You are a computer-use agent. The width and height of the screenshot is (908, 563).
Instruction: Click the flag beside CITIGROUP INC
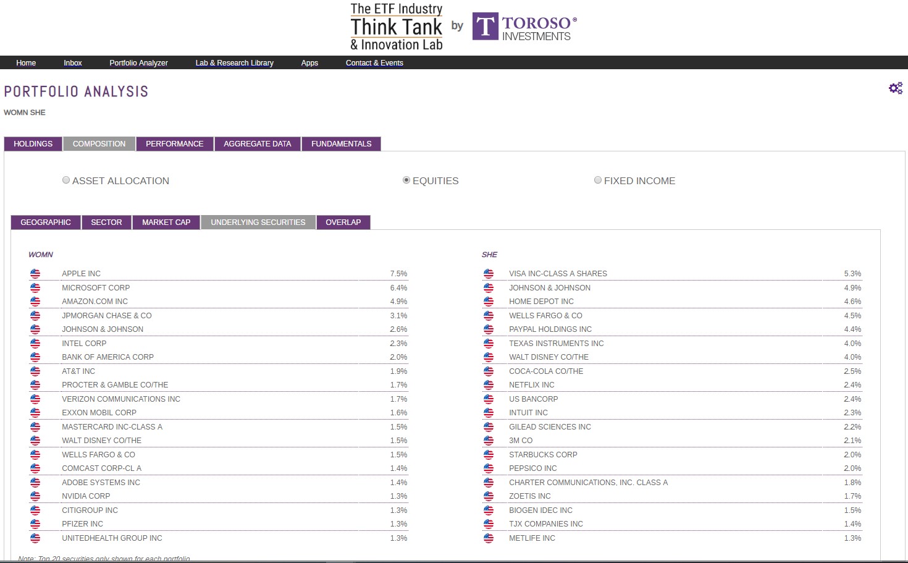tap(35, 510)
